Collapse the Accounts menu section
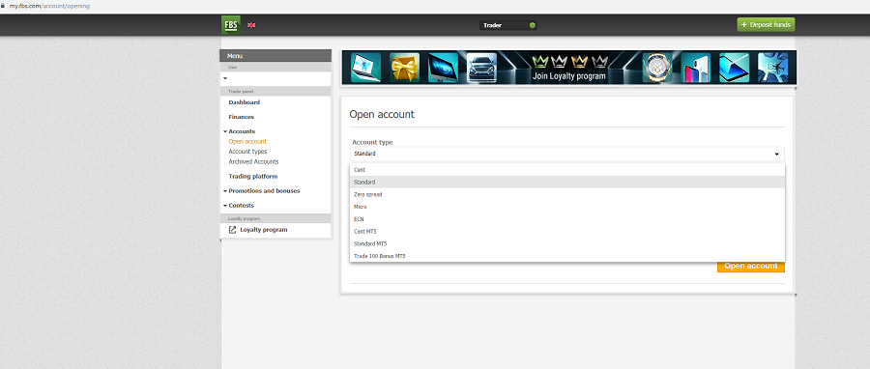Viewport: 870px width, 369px height. pos(225,131)
